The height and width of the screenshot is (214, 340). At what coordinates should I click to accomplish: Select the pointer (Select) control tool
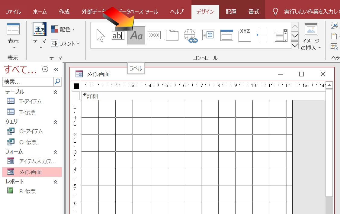point(100,35)
